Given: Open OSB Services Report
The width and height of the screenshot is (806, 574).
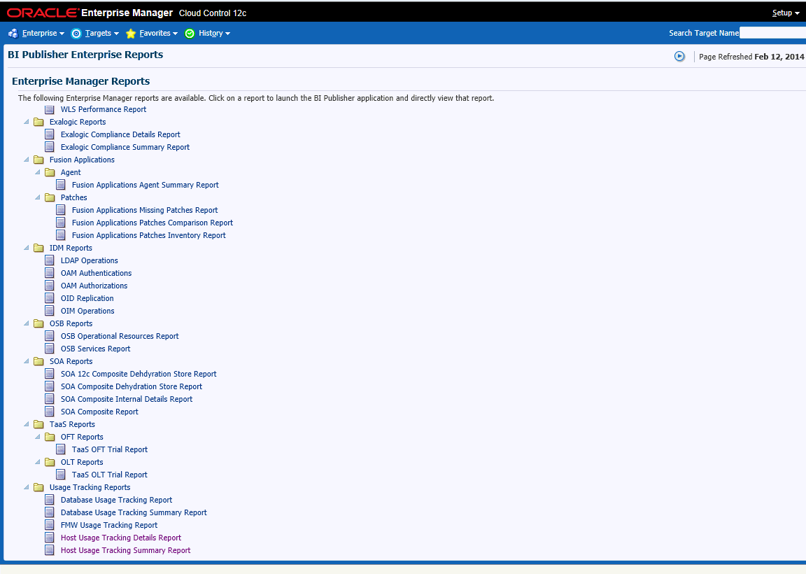Looking at the screenshot, I should [96, 349].
